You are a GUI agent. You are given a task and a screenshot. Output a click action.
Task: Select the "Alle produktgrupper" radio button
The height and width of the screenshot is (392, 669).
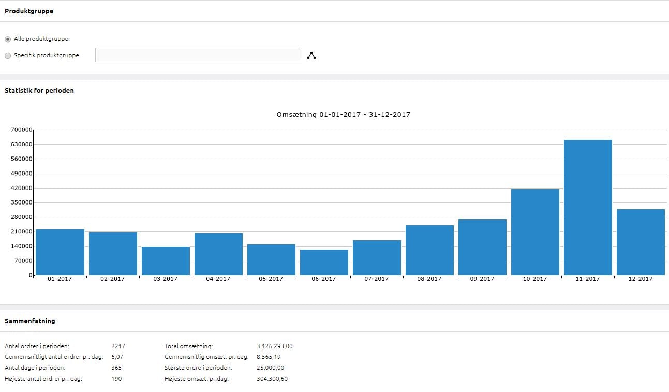[x=8, y=39]
